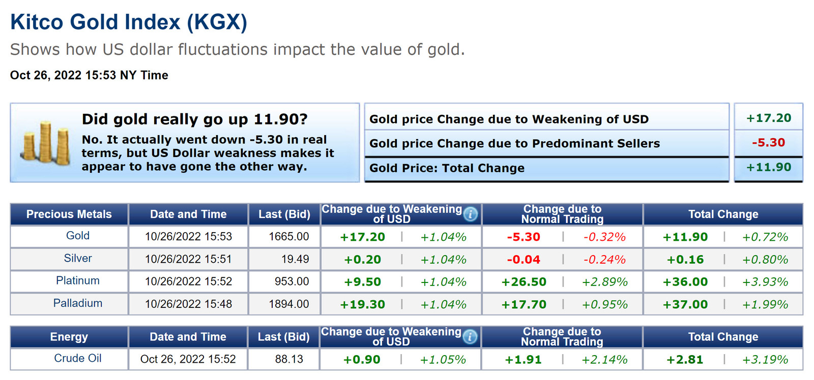This screenshot has height=380, width=814.
Task: Open the Silver link
Action: click(x=78, y=258)
